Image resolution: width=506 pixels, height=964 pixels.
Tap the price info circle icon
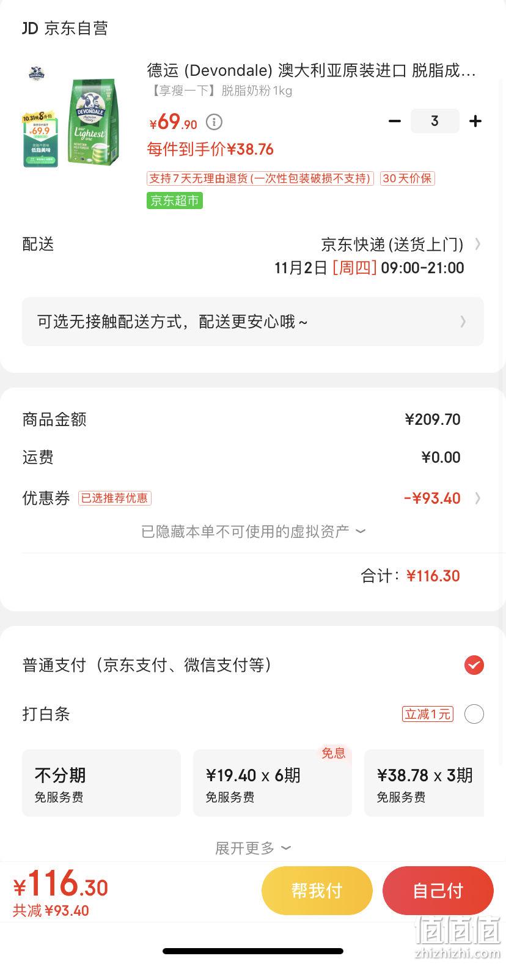pyautogui.click(x=214, y=122)
